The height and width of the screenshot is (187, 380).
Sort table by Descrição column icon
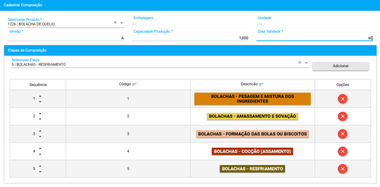click(261, 84)
